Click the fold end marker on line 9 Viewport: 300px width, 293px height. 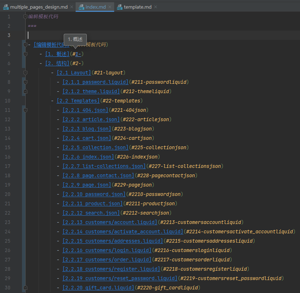[x=25, y=91]
